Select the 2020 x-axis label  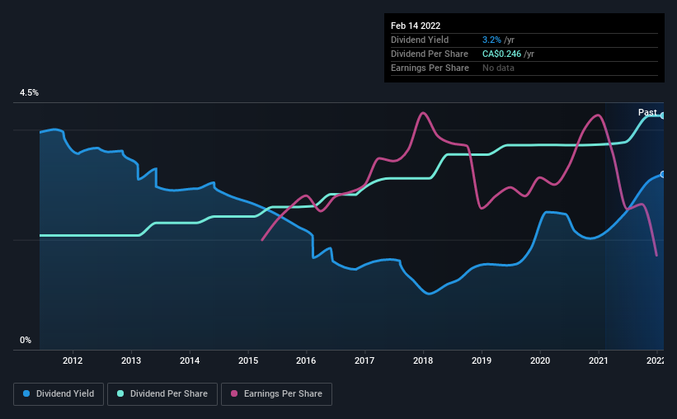point(540,360)
